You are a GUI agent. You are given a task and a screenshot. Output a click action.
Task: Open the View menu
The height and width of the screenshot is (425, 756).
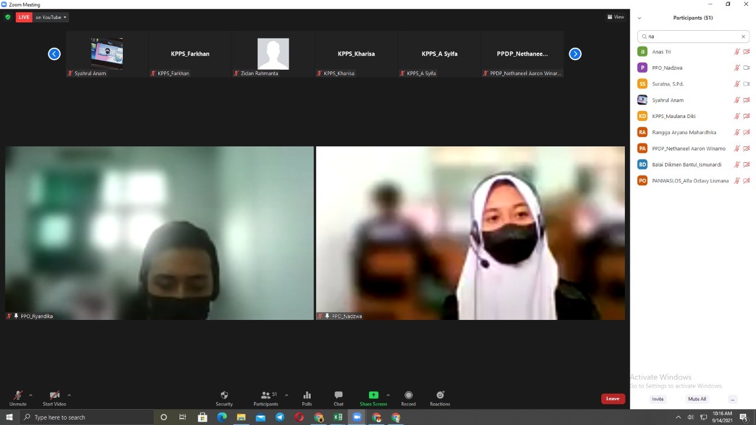point(615,17)
